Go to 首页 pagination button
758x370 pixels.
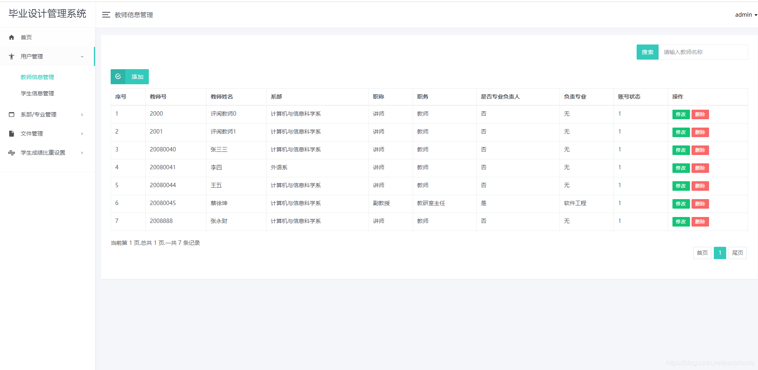click(x=702, y=253)
